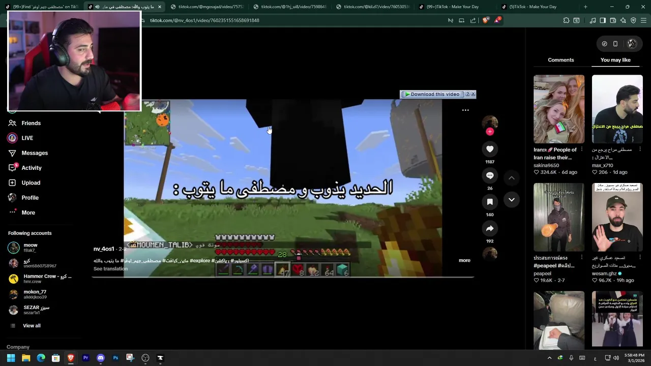This screenshot has width=651, height=366.
Task: Open a new browser tab with plus
Action: [585, 7]
